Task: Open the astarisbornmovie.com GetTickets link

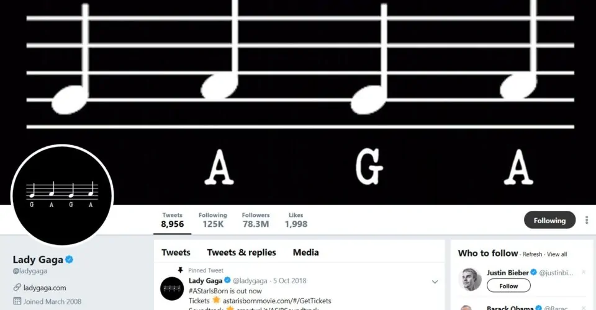Action: [x=277, y=301]
